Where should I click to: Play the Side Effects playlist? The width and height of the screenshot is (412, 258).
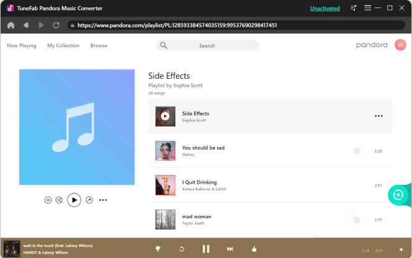(x=74, y=200)
